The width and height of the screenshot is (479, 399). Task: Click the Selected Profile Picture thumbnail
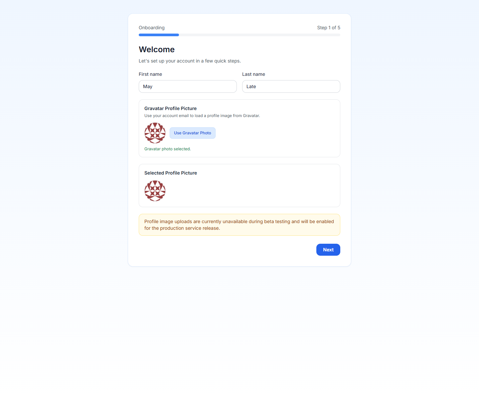[155, 191]
